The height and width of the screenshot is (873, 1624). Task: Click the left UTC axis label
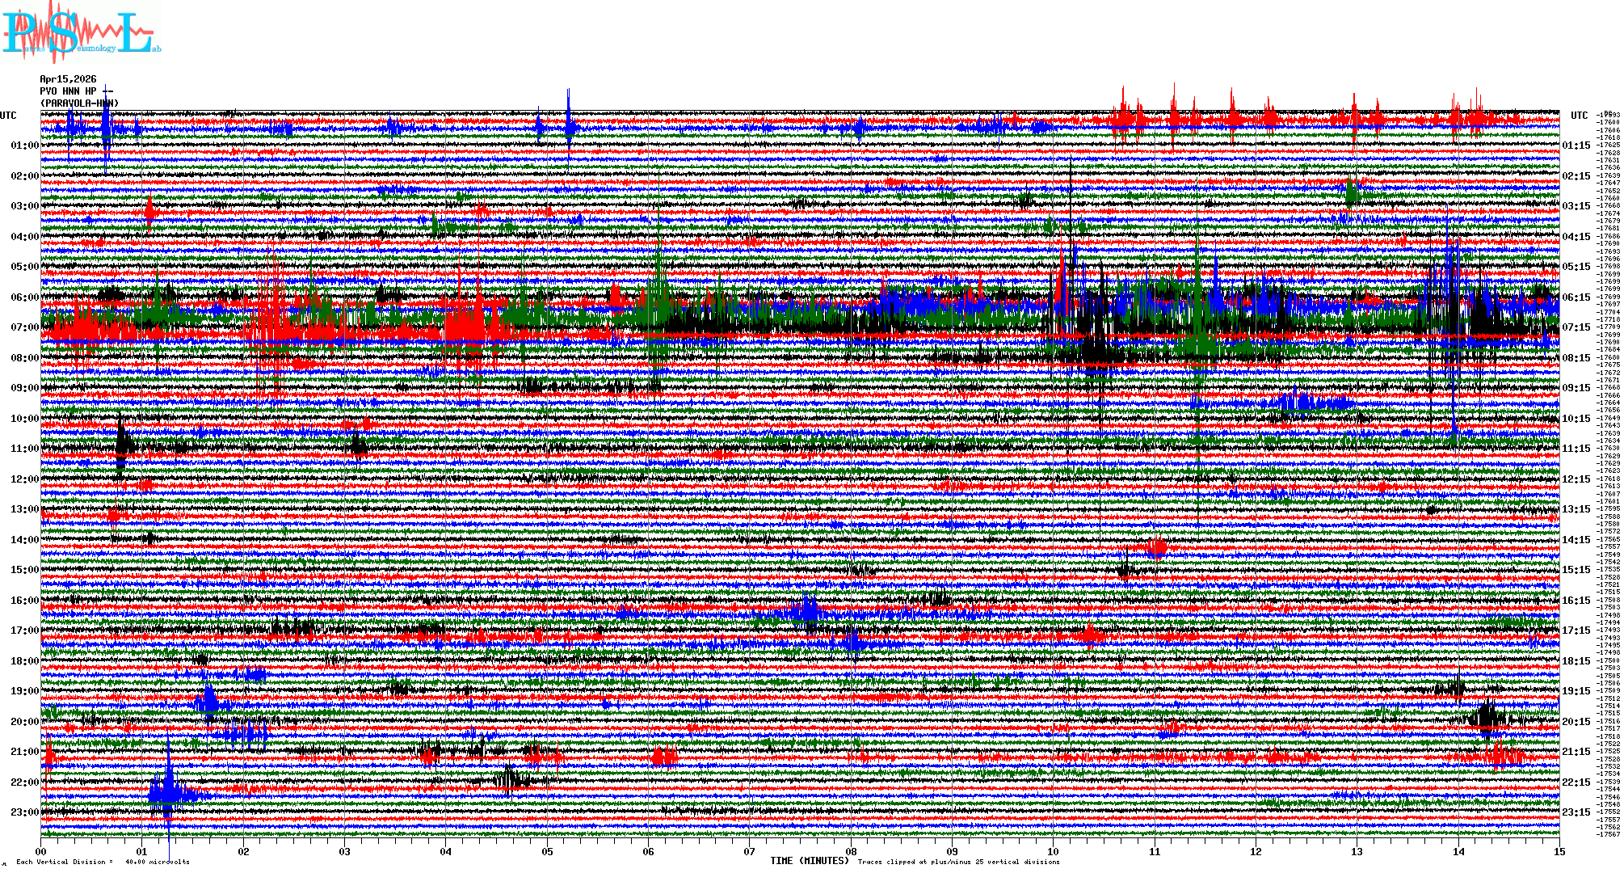(8, 116)
